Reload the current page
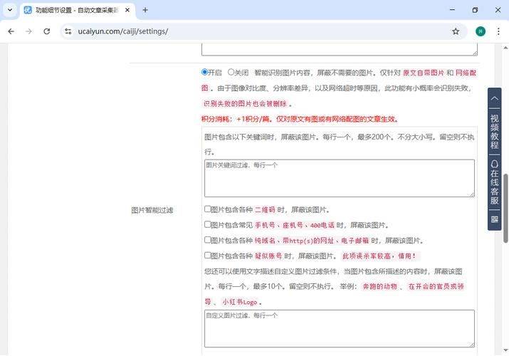The height and width of the screenshot is (356, 509). tap(47, 31)
